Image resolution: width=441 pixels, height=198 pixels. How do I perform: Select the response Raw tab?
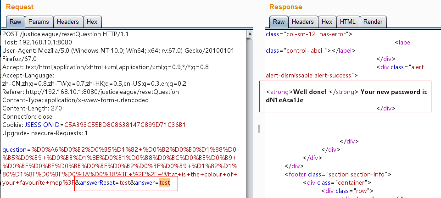click(279, 22)
